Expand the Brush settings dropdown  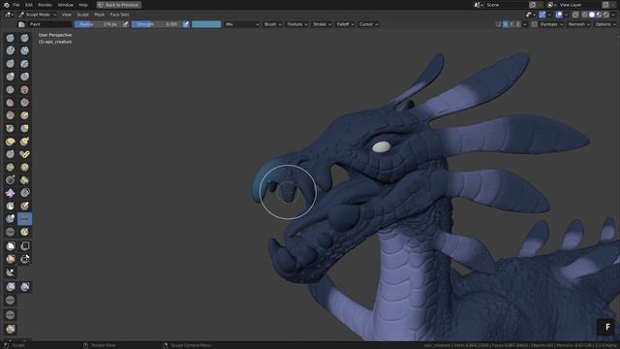(273, 24)
